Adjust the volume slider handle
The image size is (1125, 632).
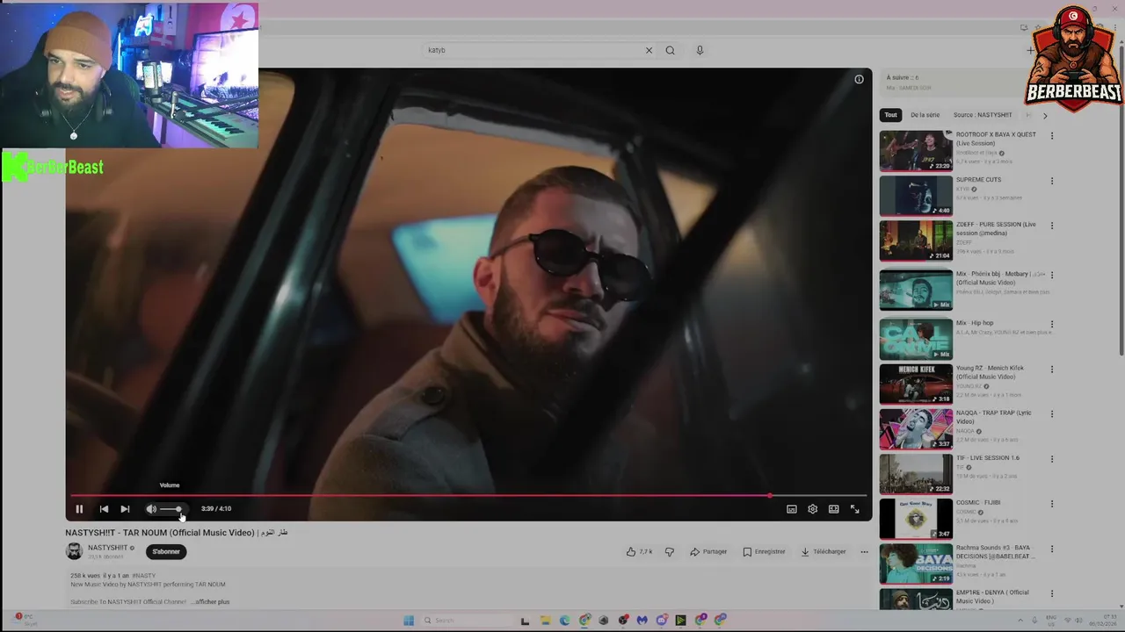point(178,509)
